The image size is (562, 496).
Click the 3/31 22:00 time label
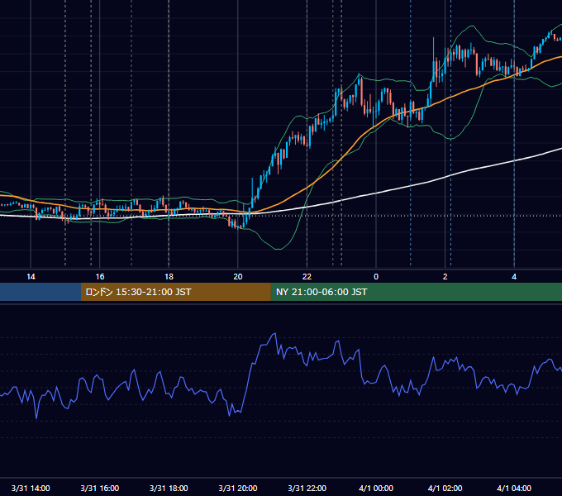[x=307, y=488]
